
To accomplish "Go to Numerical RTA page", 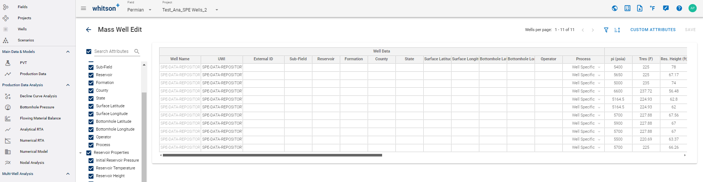I will coord(32,141).
